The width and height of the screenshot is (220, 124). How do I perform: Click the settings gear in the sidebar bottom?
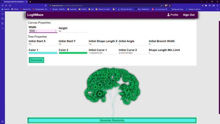pyautogui.click(x=2, y=122)
